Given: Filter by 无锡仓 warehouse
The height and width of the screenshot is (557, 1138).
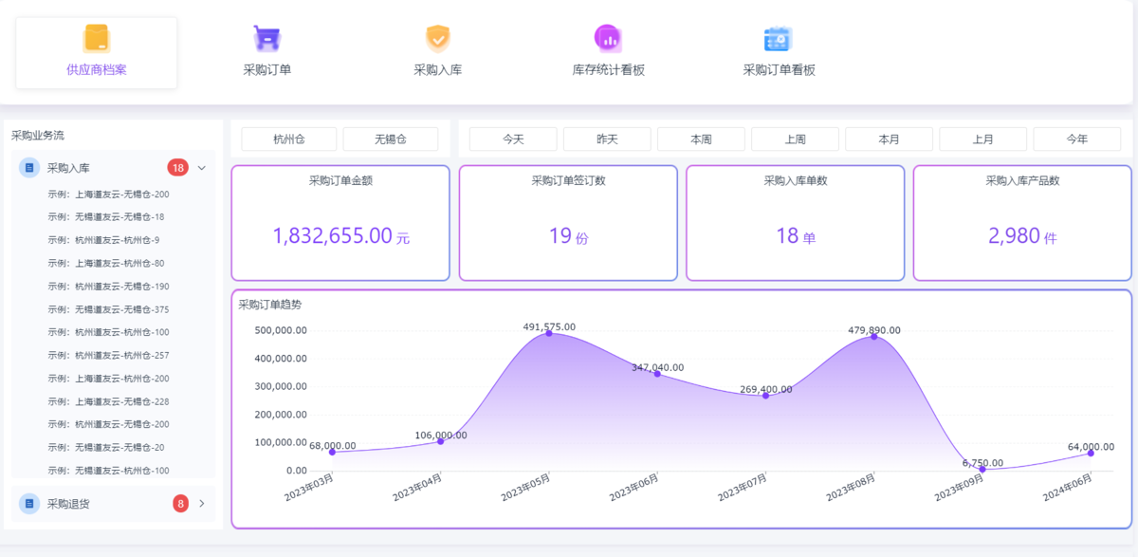Looking at the screenshot, I should point(390,139).
